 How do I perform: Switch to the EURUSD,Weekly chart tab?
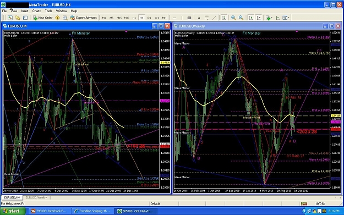click(36, 197)
